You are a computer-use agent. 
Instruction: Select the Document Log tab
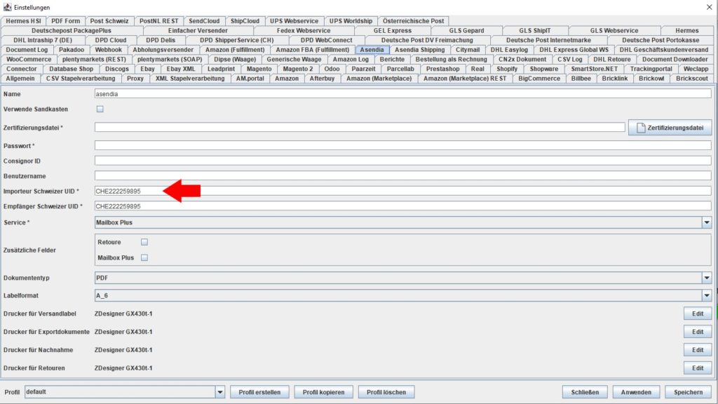27,50
